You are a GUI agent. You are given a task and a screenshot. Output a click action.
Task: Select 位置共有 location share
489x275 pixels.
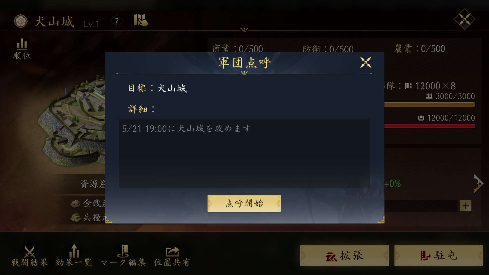172,255
